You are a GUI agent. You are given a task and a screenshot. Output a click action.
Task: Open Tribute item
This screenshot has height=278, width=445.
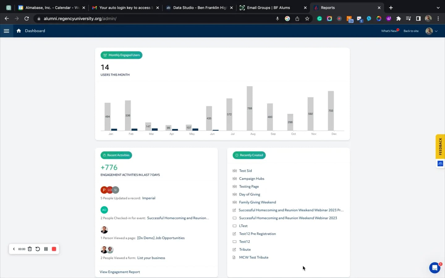point(245,250)
